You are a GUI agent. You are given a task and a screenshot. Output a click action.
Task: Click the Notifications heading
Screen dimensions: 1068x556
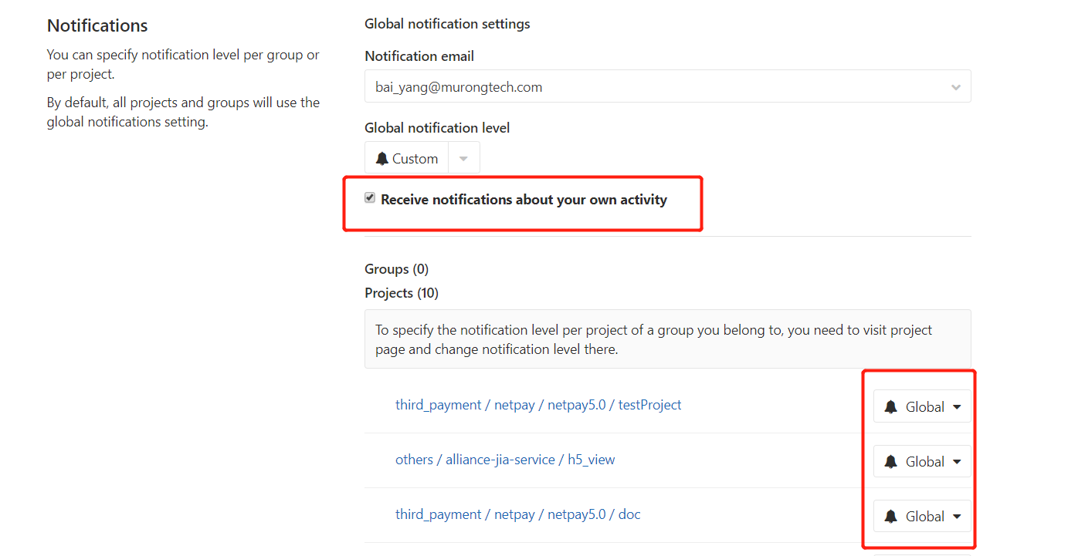pyautogui.click(x=97, y=25)
